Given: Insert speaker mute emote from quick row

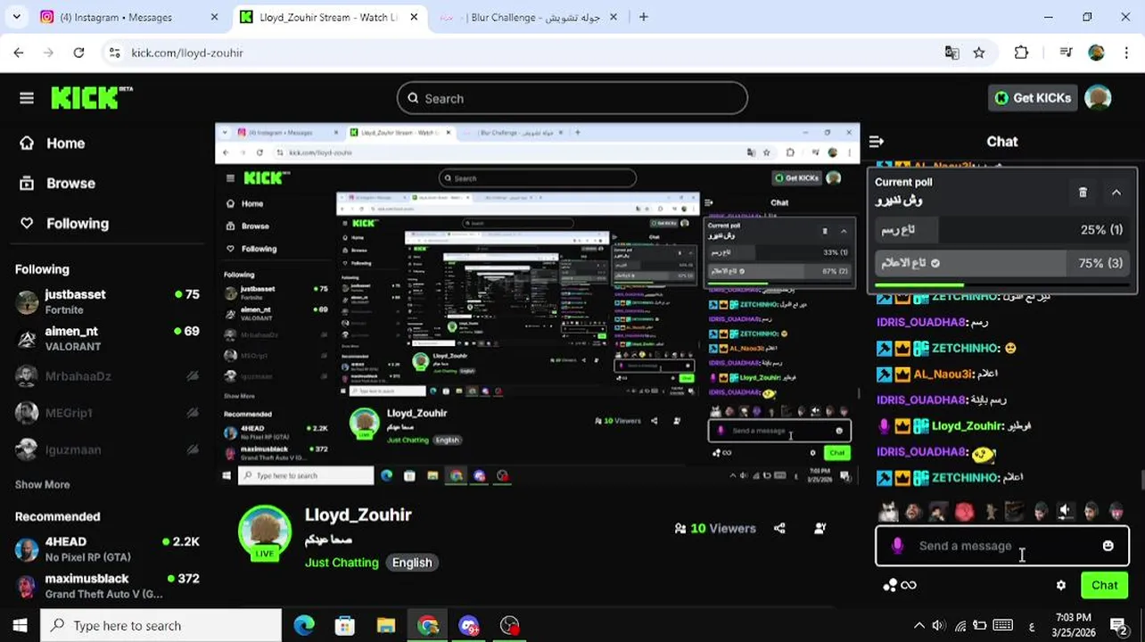Looking at the screenshot, I should [x=1065, y=511].
